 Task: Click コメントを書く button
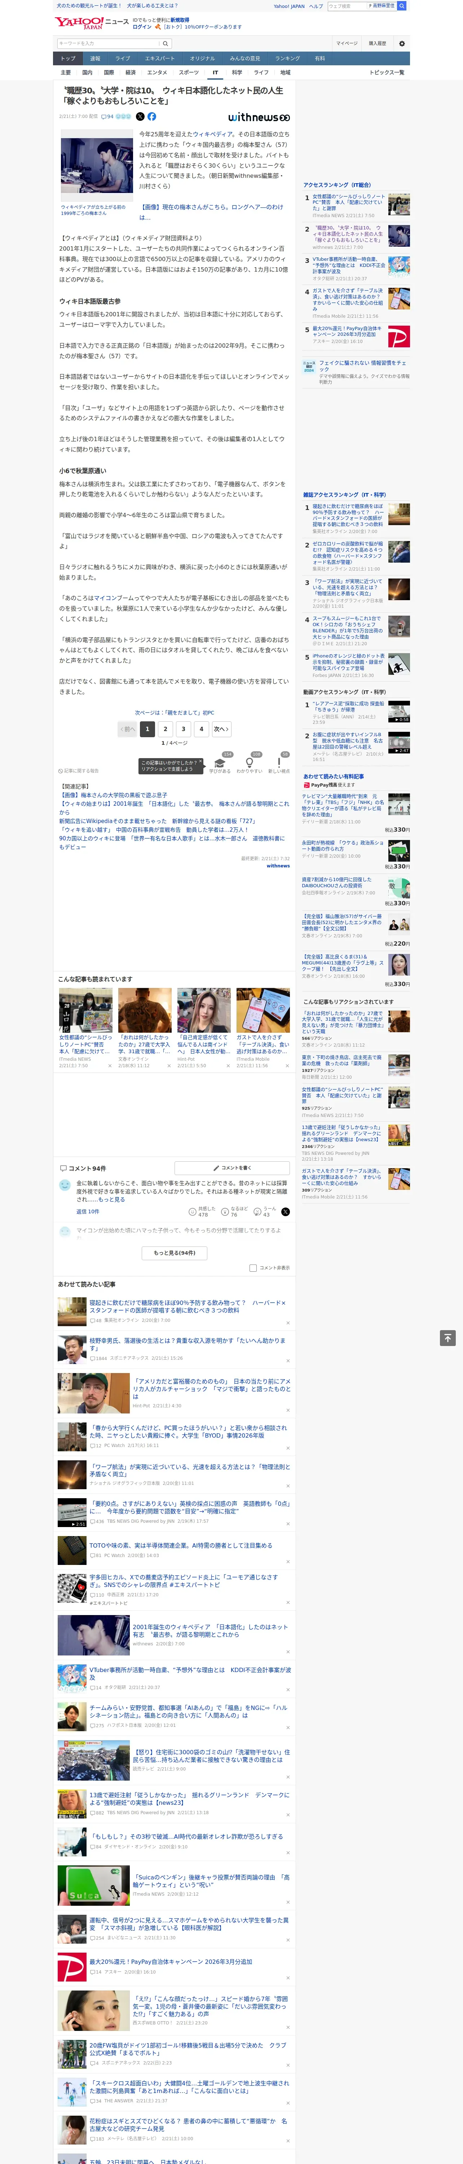click(x=232, y=1168)
